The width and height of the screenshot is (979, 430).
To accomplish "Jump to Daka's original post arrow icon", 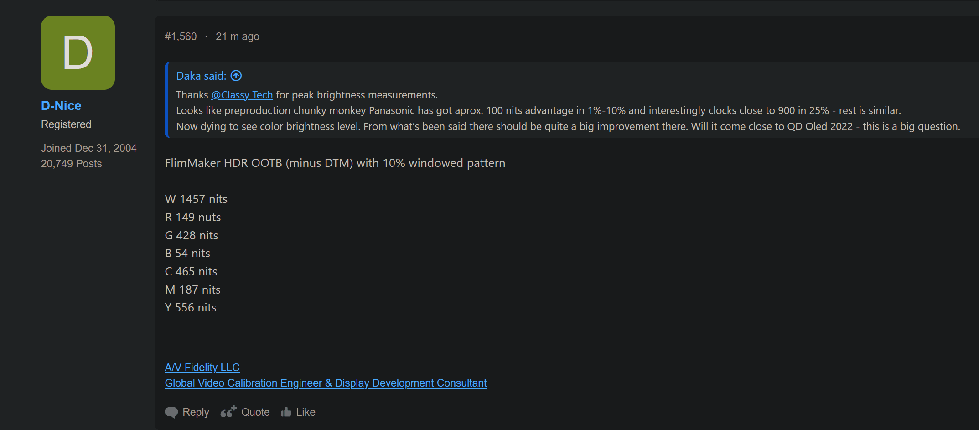I will point(236,76).
